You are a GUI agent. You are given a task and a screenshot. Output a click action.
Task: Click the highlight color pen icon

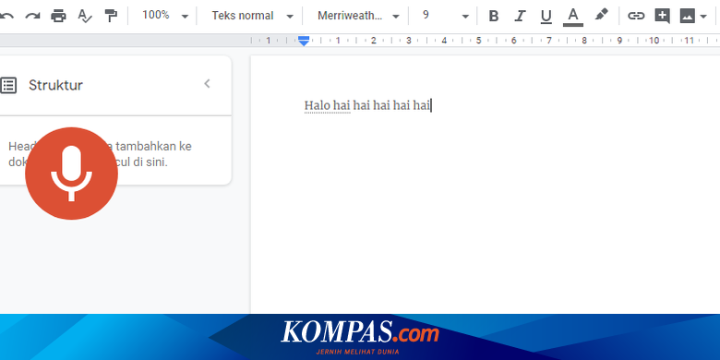(x=601, y=15)
